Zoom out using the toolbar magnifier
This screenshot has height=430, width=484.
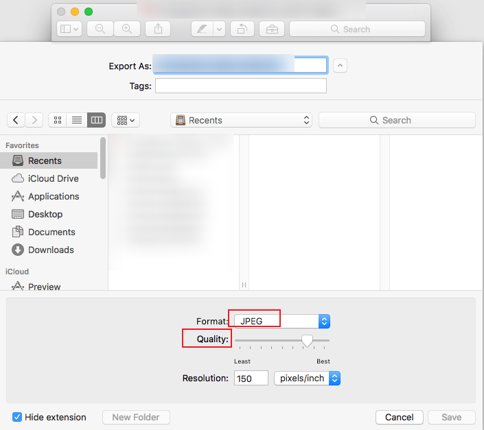tap(100, 29)
